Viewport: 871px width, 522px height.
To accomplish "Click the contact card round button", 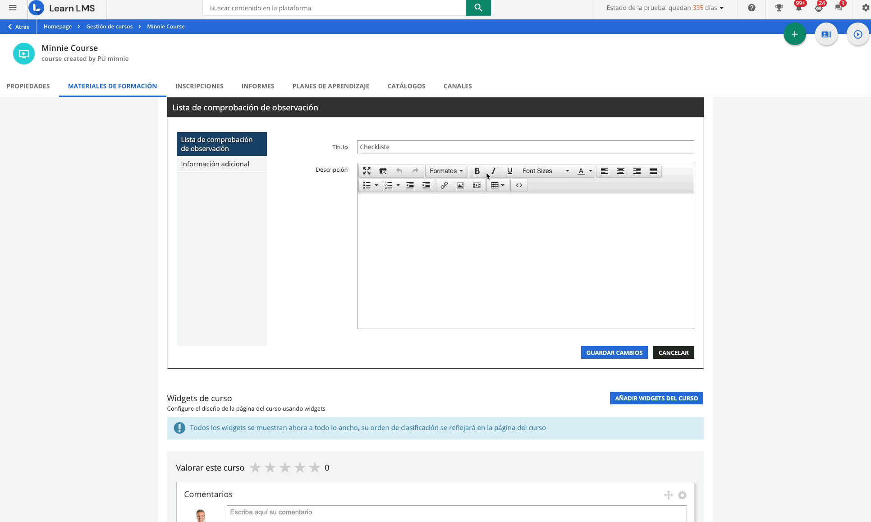I will coord(826,34).
